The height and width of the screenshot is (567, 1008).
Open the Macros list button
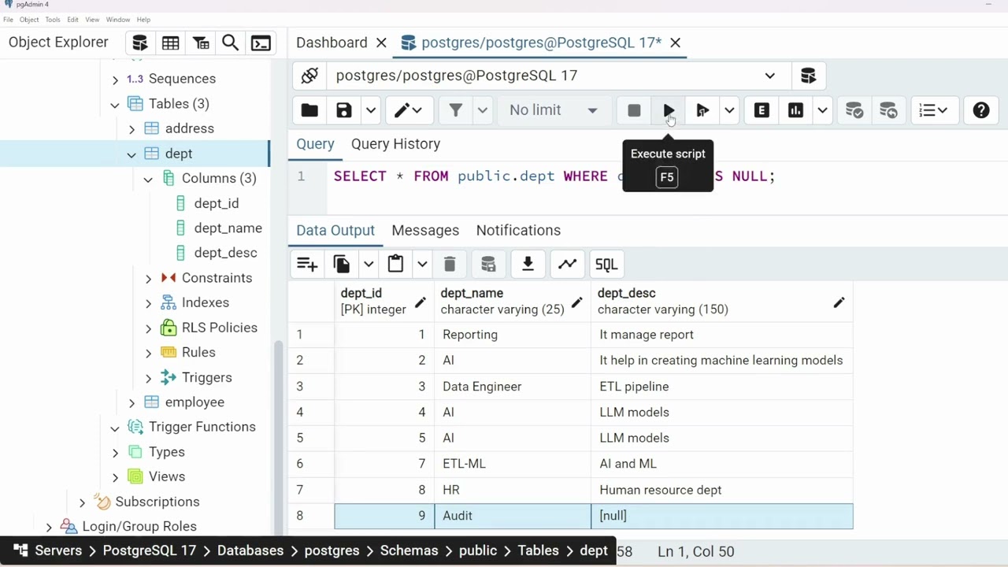pyautogui.click(x=934, y=110)
